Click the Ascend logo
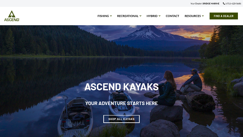The image size is (243, 137). click(12, 16)
